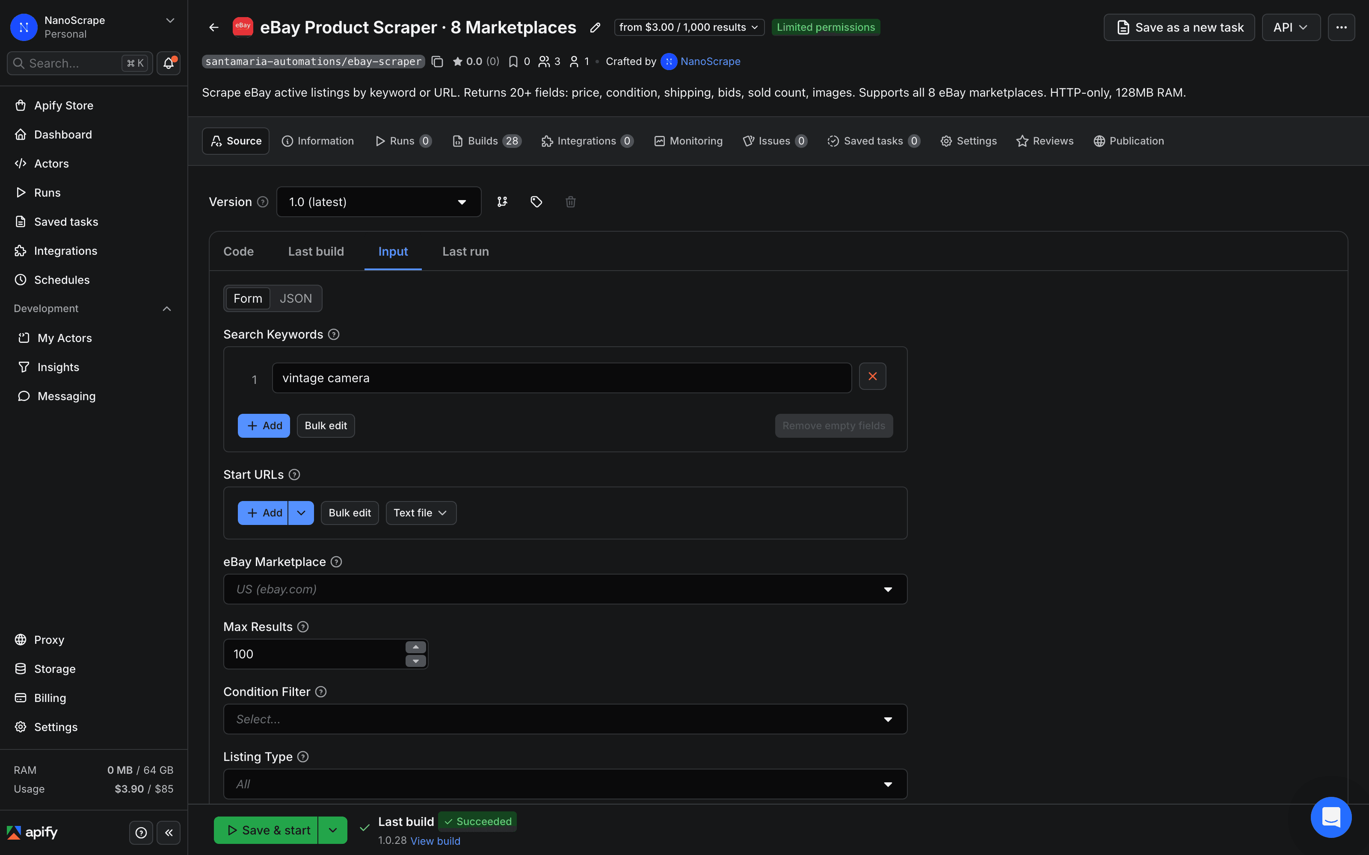1369x855 pixels.
Task: Add a new search keyword
Action: [x=264, y=426]
